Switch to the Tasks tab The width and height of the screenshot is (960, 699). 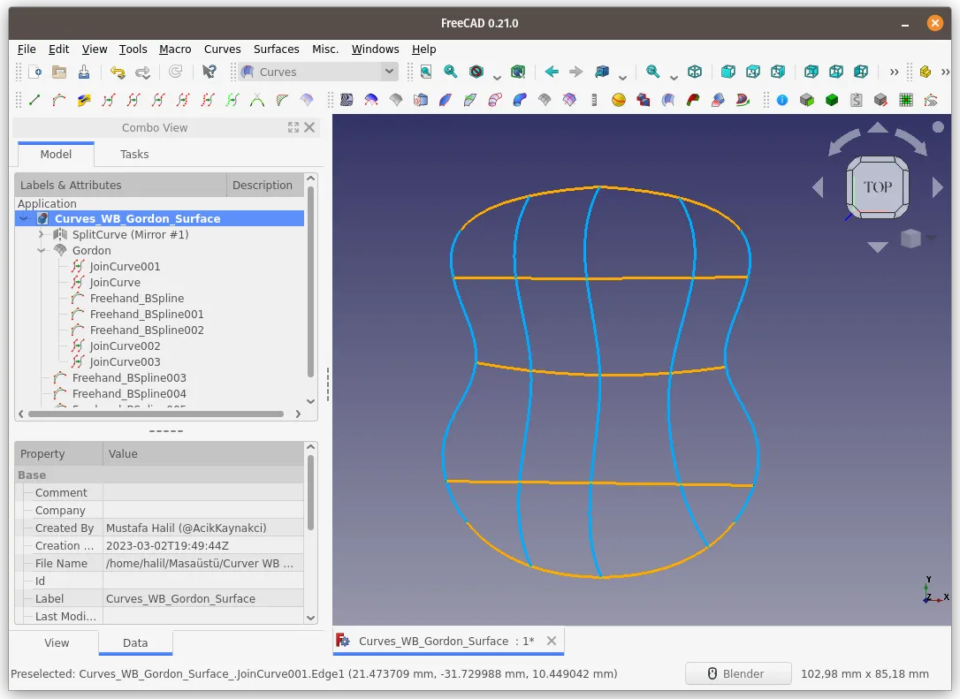[134, 155]
